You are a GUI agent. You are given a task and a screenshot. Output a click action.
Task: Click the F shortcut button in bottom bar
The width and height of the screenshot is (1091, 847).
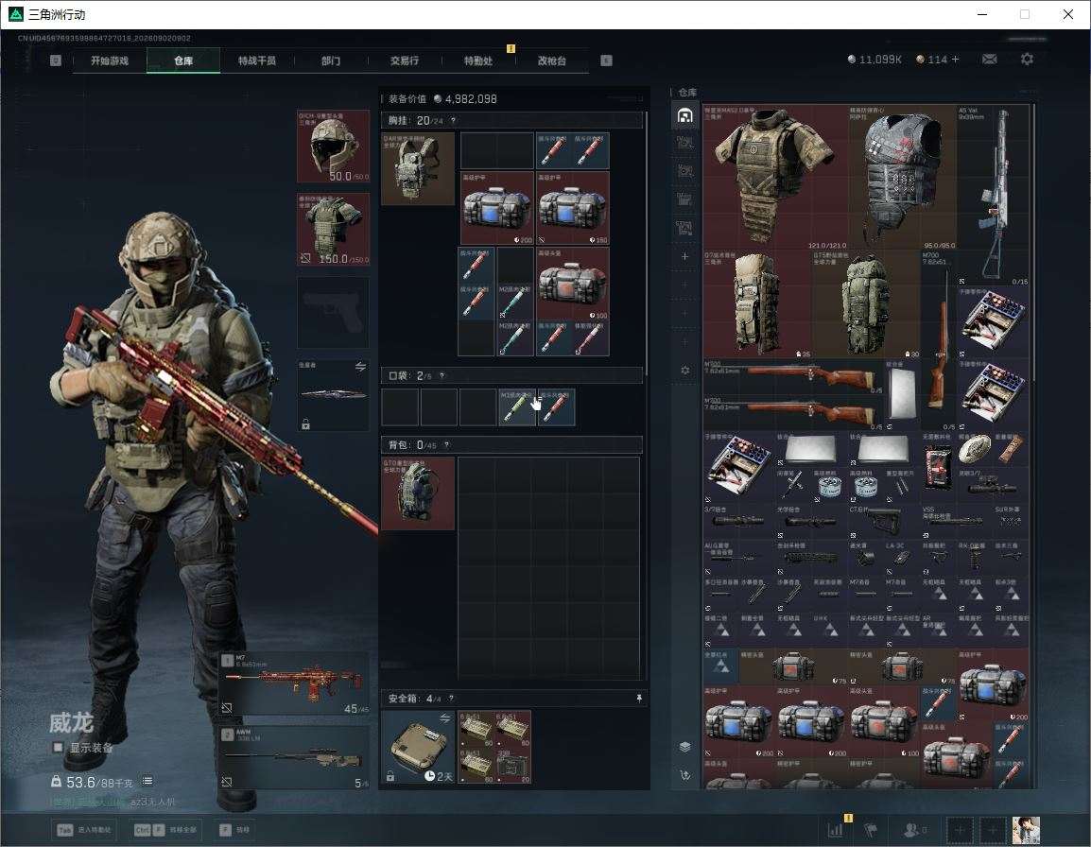[x=235, y=830]
